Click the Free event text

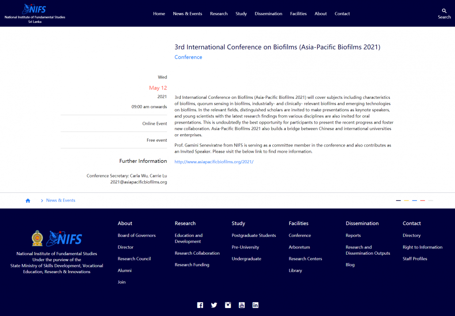(157, 140)
